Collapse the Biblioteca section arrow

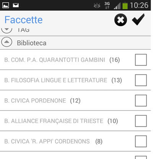7,42
